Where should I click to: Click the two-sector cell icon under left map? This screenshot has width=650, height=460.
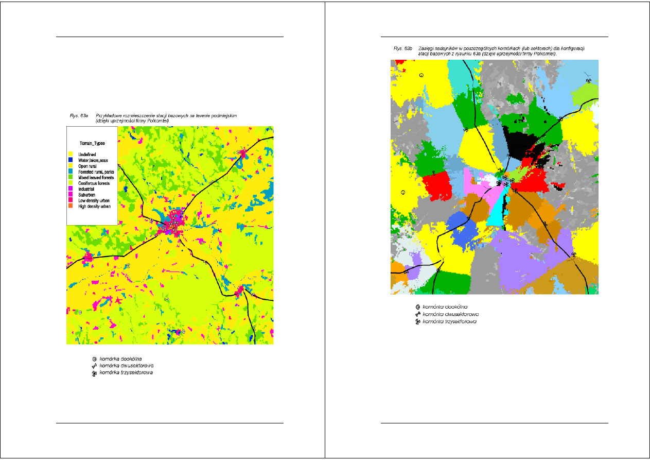(94, 365)
